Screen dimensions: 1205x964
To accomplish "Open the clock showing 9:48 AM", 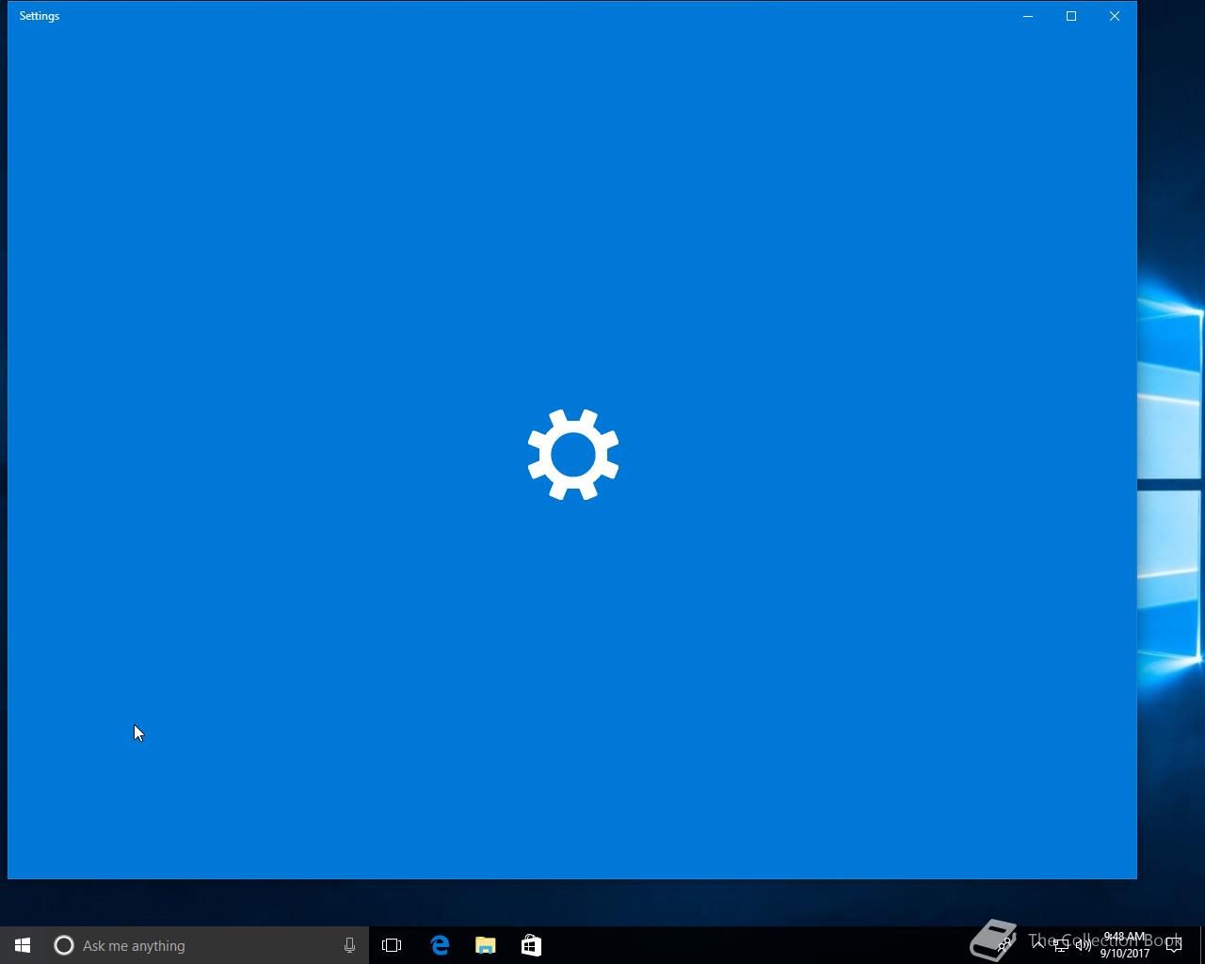I will [x=1125, y=945].
